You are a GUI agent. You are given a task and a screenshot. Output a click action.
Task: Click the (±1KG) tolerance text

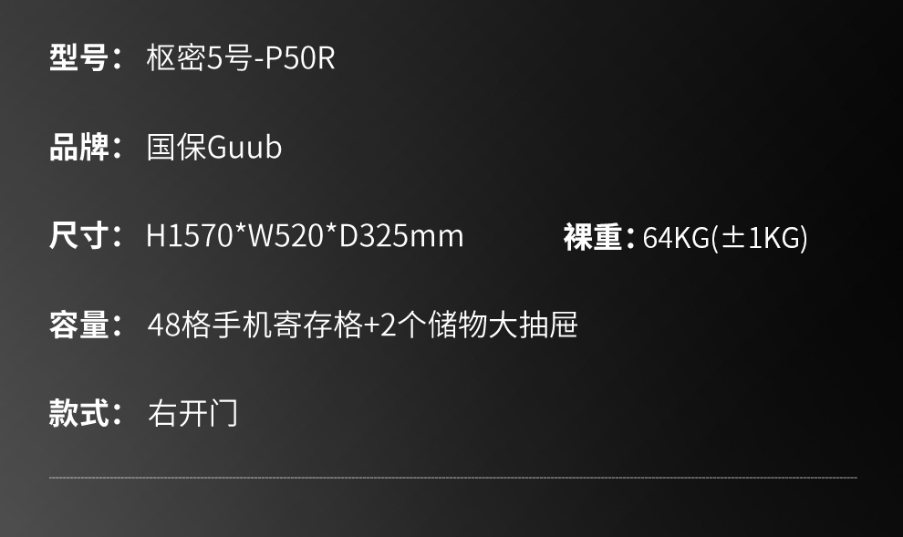click(x=760, y=238)
